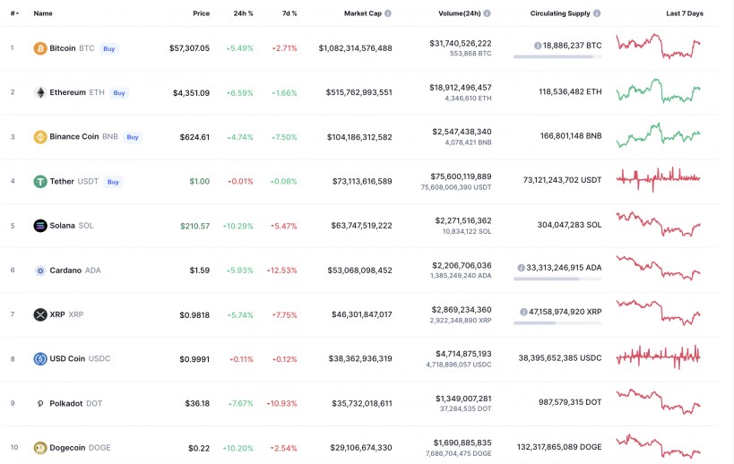The width and height of the screenshot is (734, 464).
Task: Sort by 7d % column header
Action: click(x=289, y=13)
